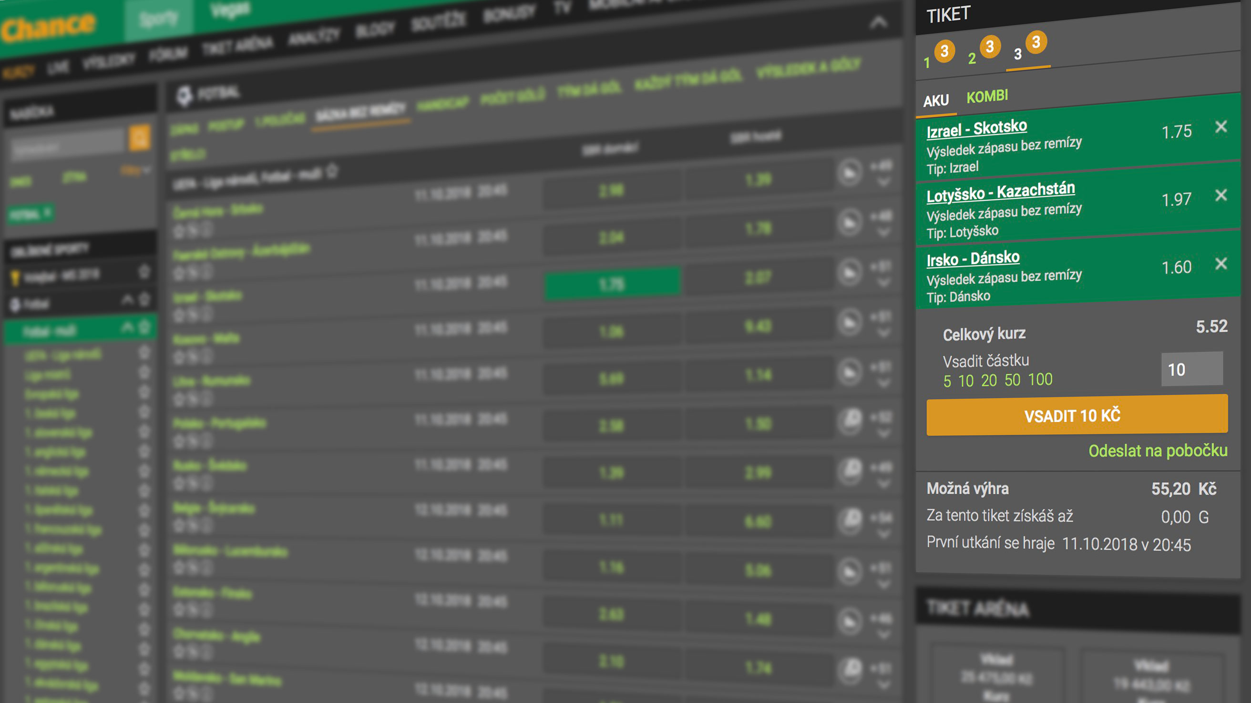
Task: Click the Odeslat na pobočku link
Action: (x=1157, y=450)
